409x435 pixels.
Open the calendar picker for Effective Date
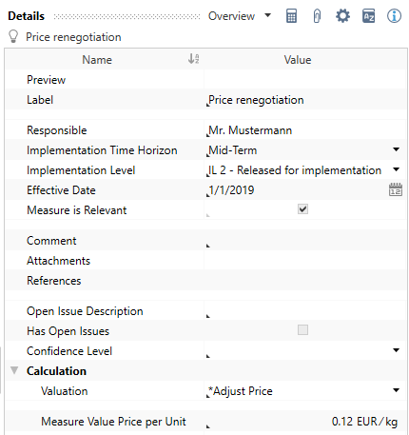point(396,189)
